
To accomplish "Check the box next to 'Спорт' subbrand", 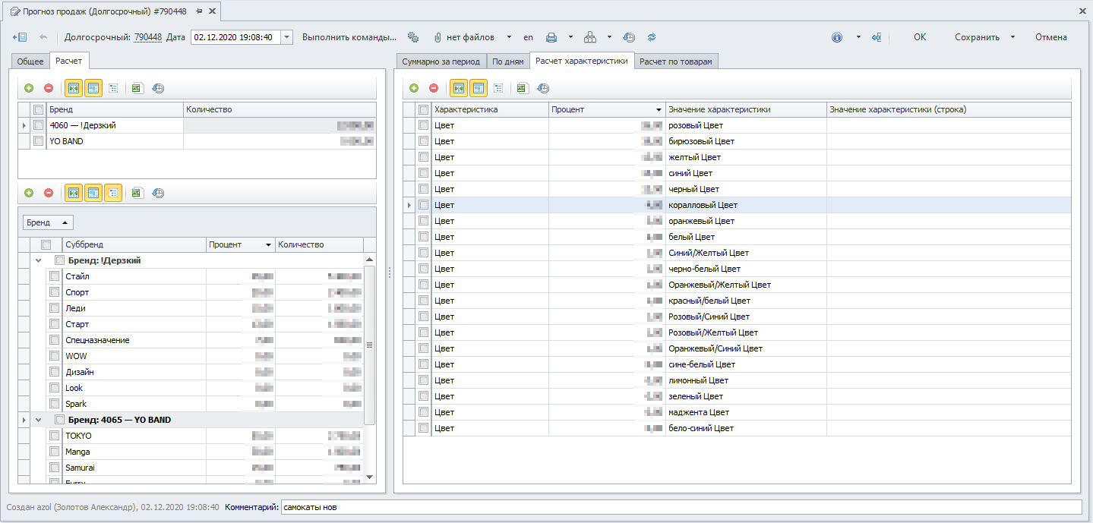I will coord(54,292).
